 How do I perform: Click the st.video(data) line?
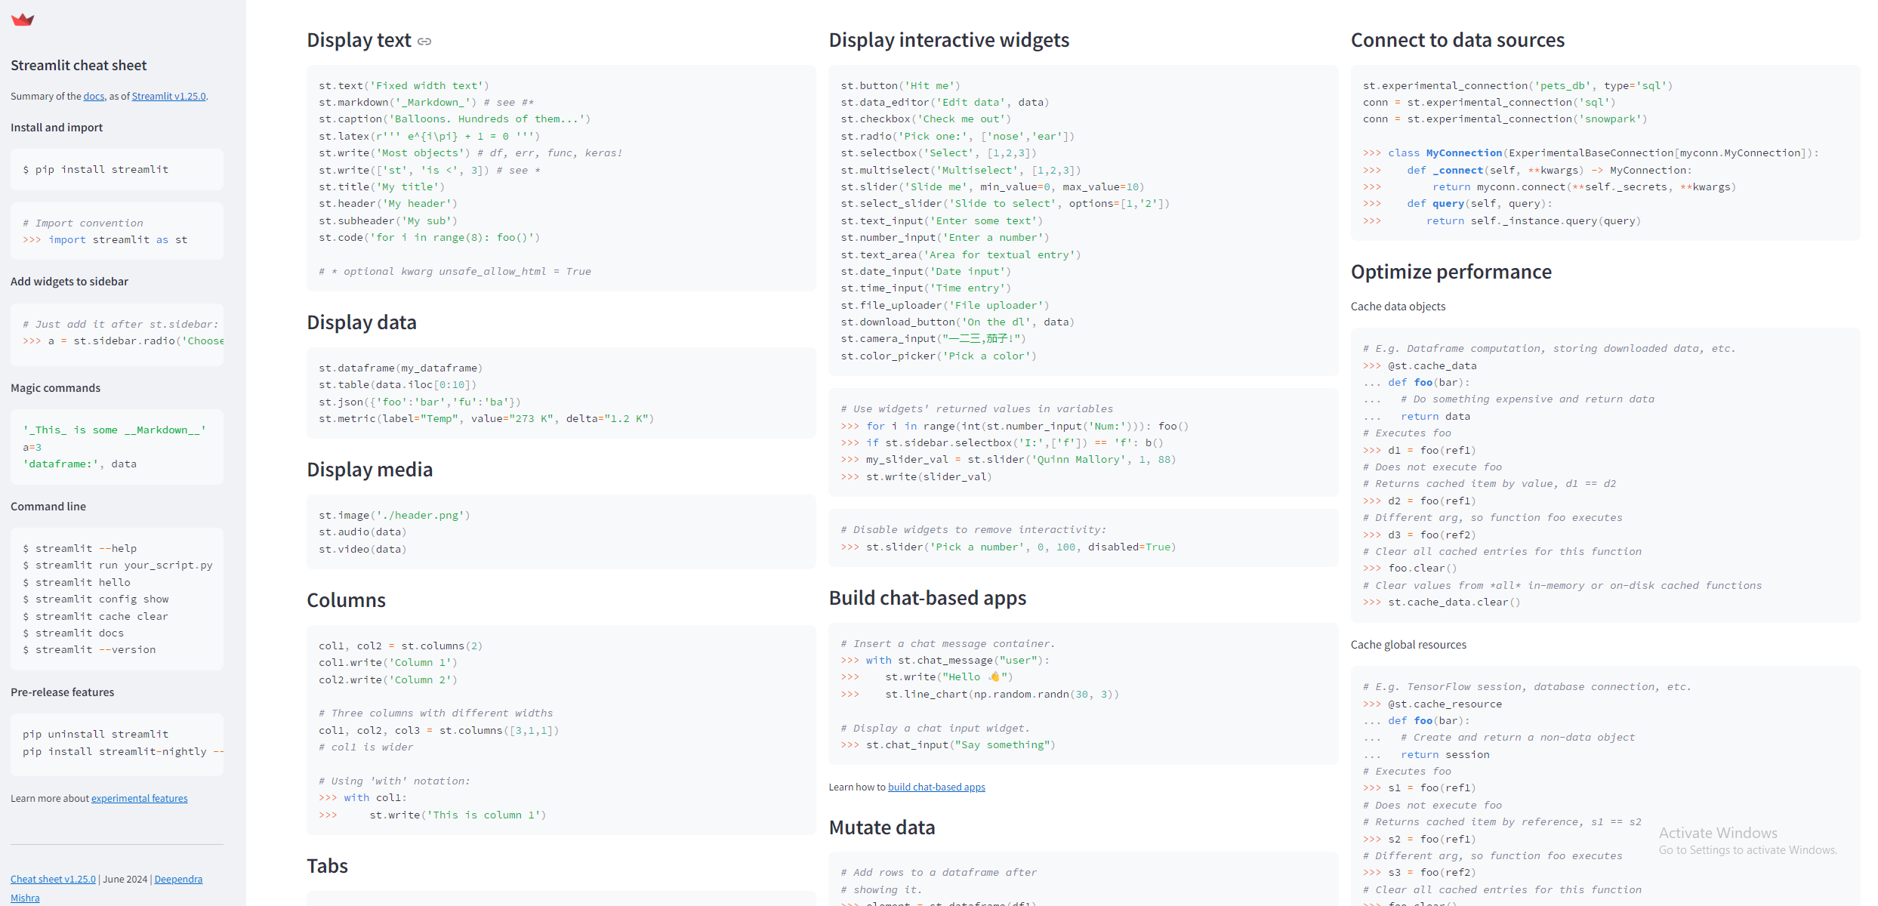click(x=362, y=550)
